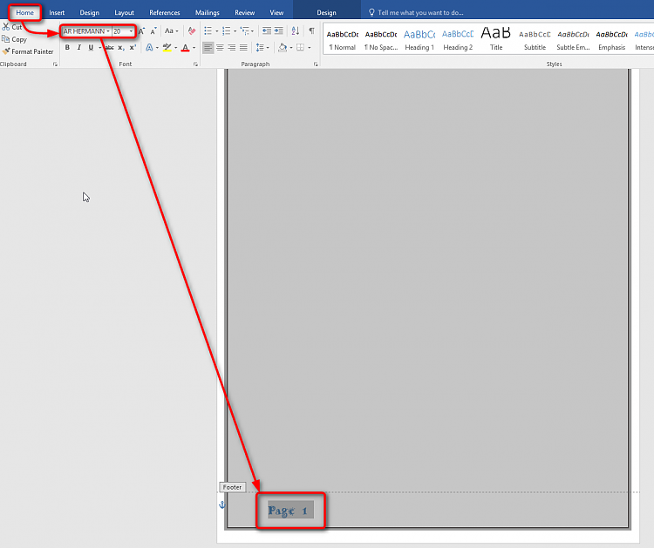Click the anchor icon beside the footer
The height and width of the screenshot is (548, 654).
click(222, 505)
